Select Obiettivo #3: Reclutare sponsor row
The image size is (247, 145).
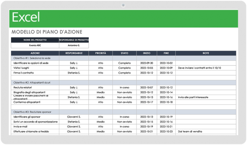[x=123, y=112]
